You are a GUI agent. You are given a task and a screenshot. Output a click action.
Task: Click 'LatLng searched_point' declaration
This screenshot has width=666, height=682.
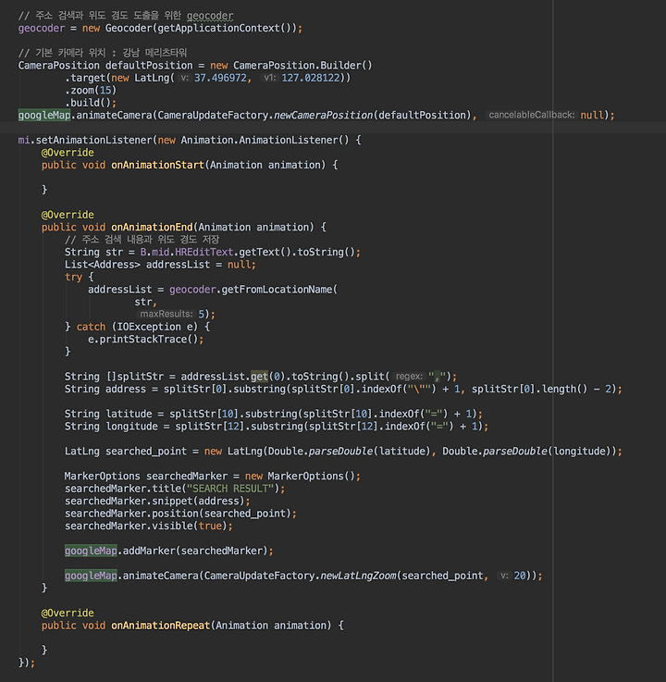125,452
